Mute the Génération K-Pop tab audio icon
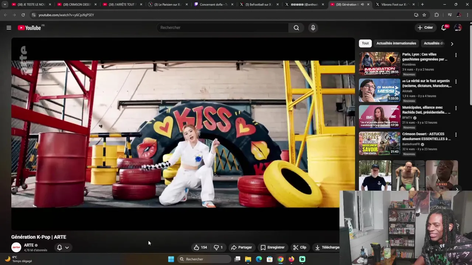The width and height of the screenshot is (472, 265). coord(362,4)
